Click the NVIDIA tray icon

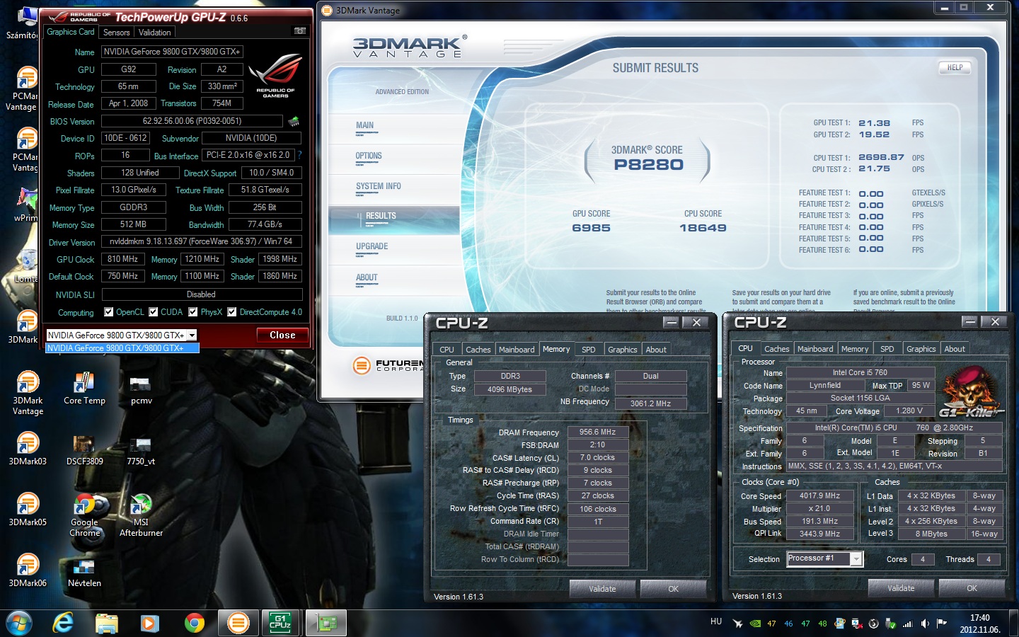coord(755,624)
